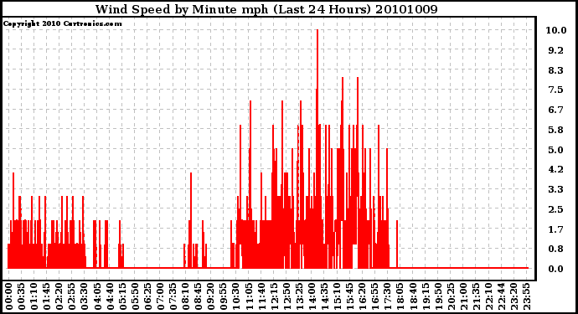Click the 08:10 time axis label
The image size is (578, 314).
pos(185,297)
